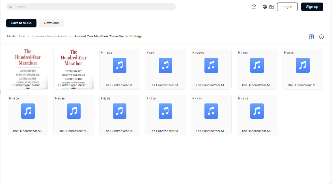Click file name under the 1:08:40 audio
Viewport: 332px width, 184px height.
click(x=211, y=85)
